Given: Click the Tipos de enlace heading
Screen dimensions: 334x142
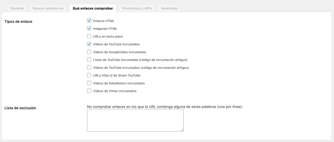Looking at the screenshot, I should pos(18,21).
